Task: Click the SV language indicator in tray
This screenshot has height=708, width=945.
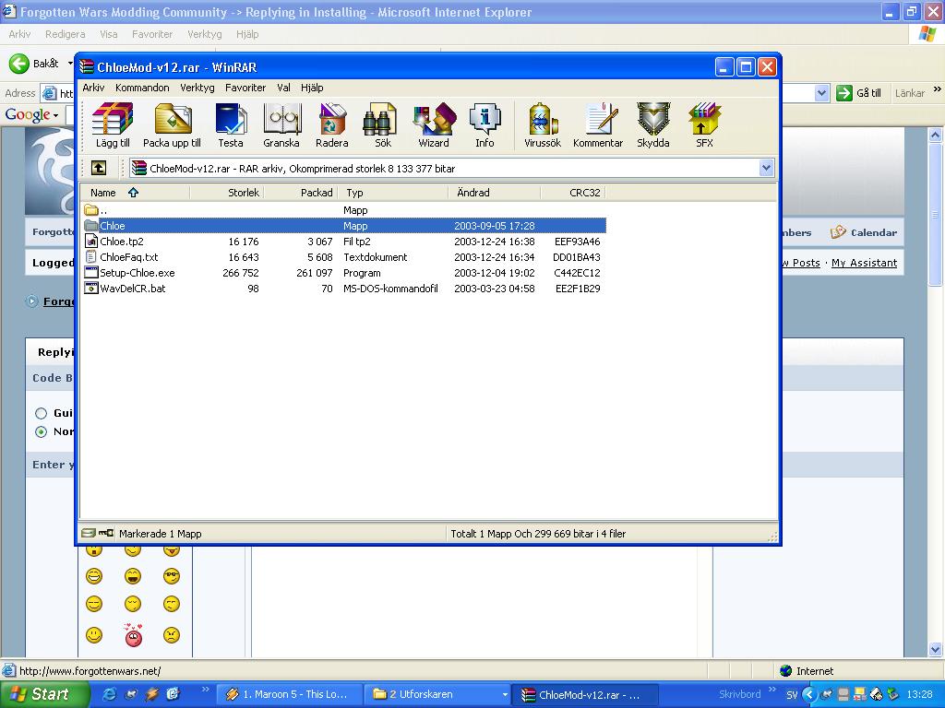Action: (792, 695)
